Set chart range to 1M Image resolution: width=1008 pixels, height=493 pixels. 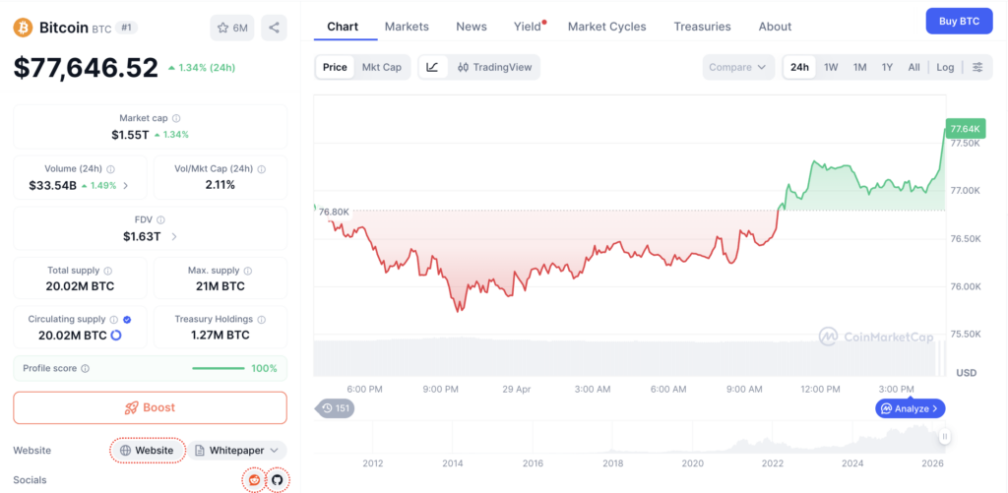[x=859, y=67]
